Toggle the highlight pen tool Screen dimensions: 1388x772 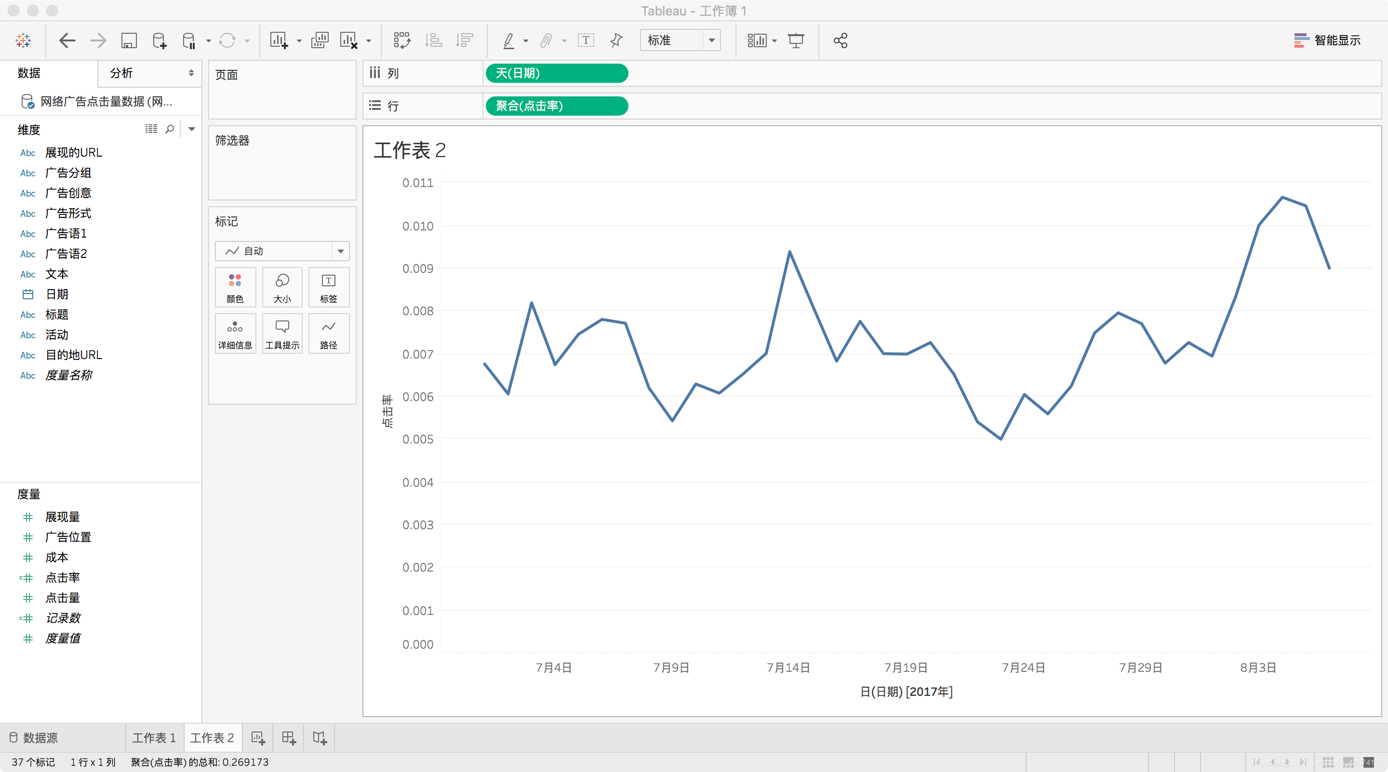508,40
